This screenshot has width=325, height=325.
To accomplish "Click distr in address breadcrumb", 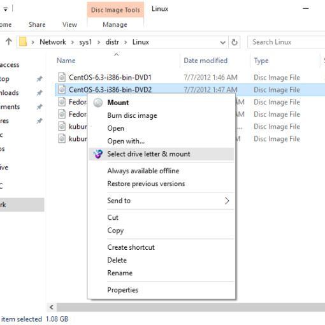I will point(112,42).
